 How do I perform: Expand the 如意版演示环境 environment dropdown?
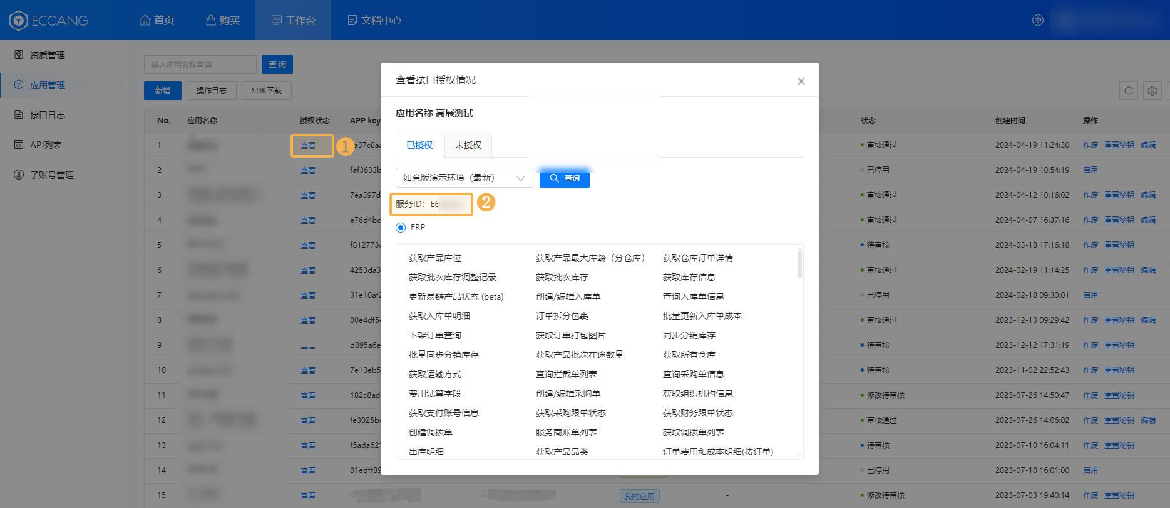coord(464,178)
